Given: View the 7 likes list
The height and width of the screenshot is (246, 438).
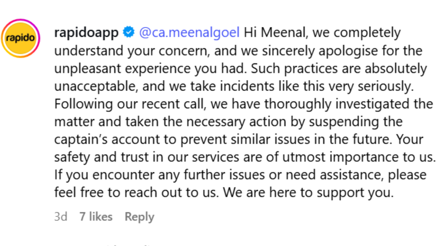Looking at the screenshot, I should (96, 217).
